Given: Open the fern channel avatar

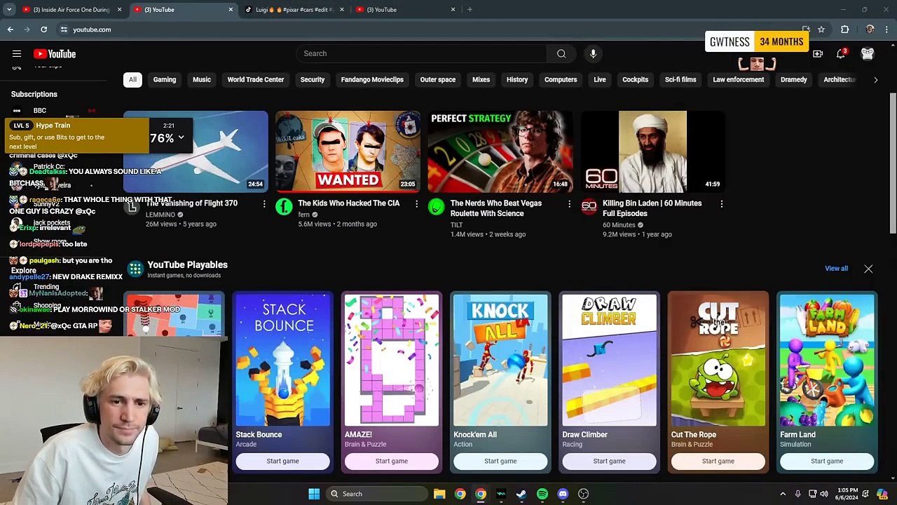Looking at the screenshot, I should [284, 207].
